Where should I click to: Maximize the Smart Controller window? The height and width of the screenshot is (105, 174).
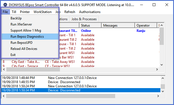(x=154, y=5)
